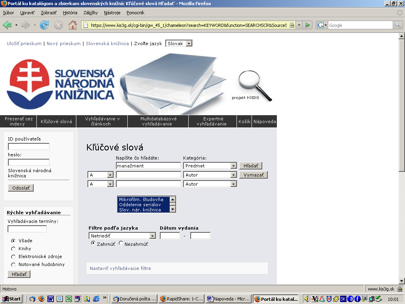Click the green Go arrow beside address bar
Image resolution: width=405 pixels, height=304 pixels.
click(307, 25)
